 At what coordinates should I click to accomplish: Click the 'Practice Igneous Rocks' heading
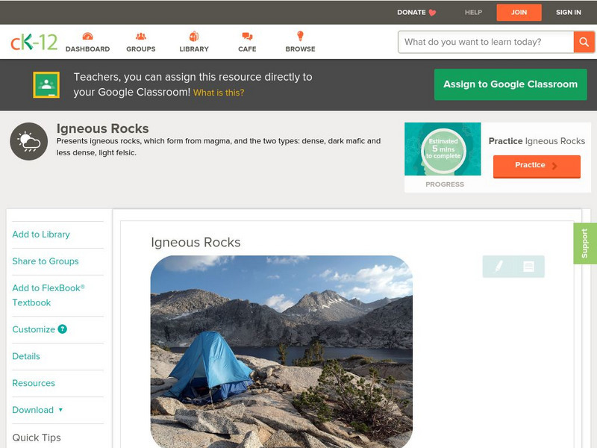tap(537, 141)
